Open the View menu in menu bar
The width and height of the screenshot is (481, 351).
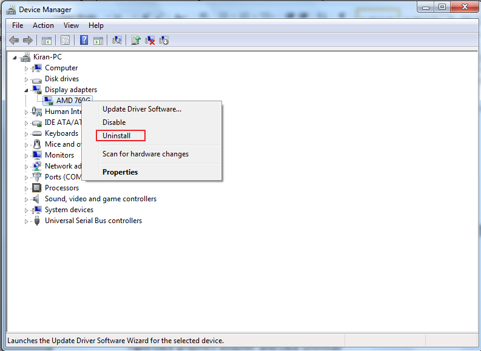pyautogui.click(x=71, y=25)
